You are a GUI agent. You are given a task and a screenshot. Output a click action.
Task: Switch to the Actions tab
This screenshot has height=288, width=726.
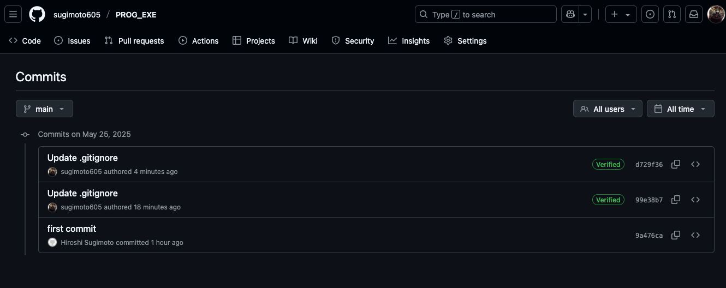199,41
